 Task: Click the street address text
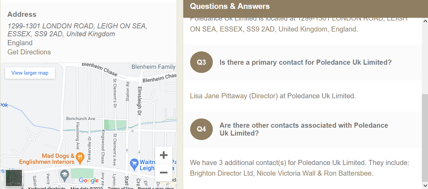(x=78, y=30)
